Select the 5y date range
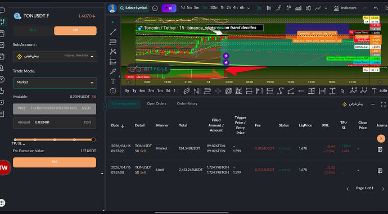 tap(127, 91)
